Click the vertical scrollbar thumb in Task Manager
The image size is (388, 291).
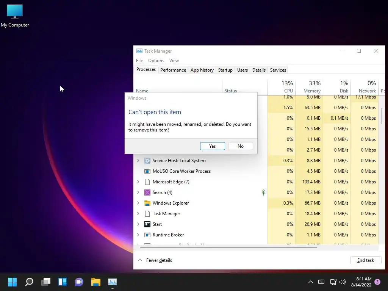[x=382, y=116]
